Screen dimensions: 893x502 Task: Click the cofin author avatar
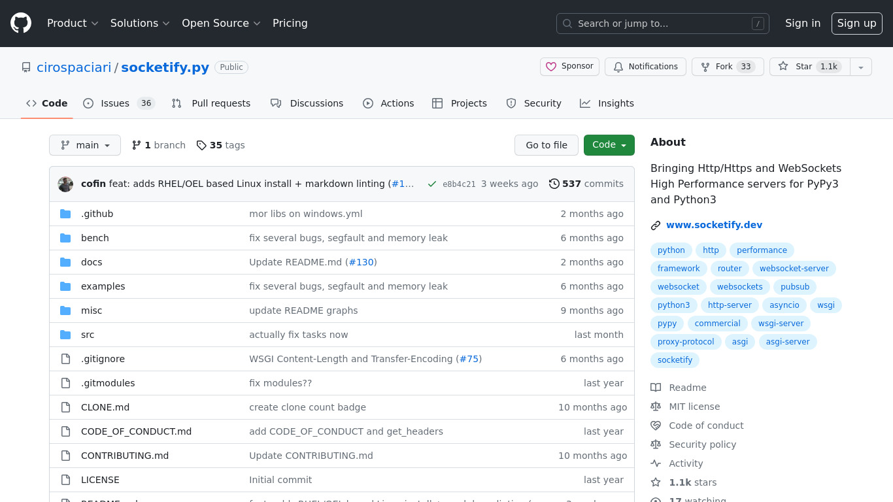65,184
